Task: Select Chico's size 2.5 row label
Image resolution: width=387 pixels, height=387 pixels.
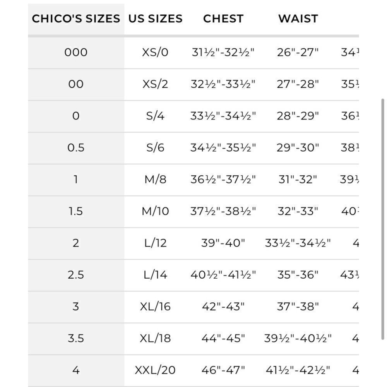Action: [76, 275]
